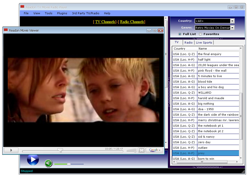Click channel list horizontal scroll-right arrow
This screenshot has height=176, width=247.
pyautogui.click(x=237, y=162)
